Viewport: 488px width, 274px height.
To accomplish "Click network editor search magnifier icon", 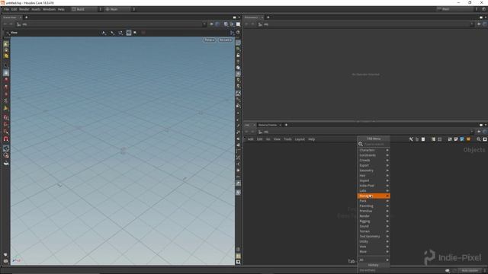I will tap(479, 139).
